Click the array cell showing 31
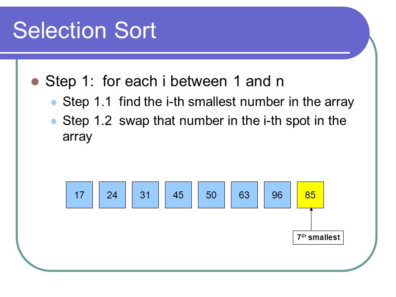Screen dimensions: 396x297 (146, 195)
